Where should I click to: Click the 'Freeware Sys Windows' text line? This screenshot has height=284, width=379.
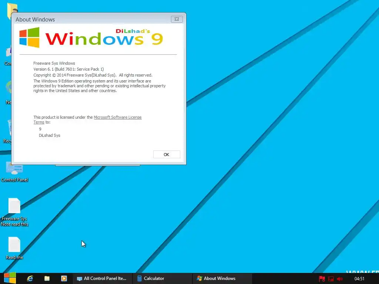click(54, 63)
